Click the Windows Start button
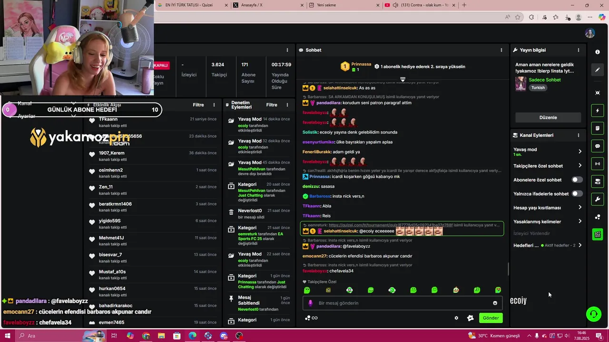The height and width of the screenshot is (342, 609). 8,336
